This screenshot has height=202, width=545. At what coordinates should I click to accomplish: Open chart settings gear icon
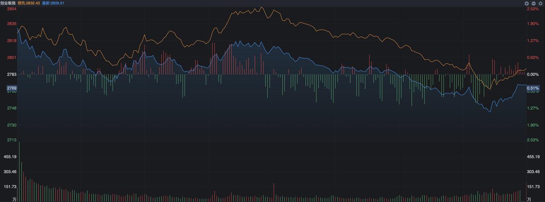[x=540, y=3]
